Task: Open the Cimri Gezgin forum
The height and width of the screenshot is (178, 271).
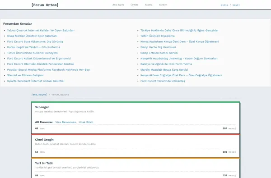Action: (x=44, y=140)
